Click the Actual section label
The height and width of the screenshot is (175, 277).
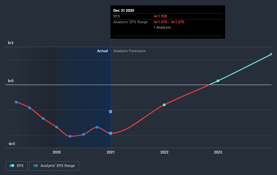tap(103, 51)
